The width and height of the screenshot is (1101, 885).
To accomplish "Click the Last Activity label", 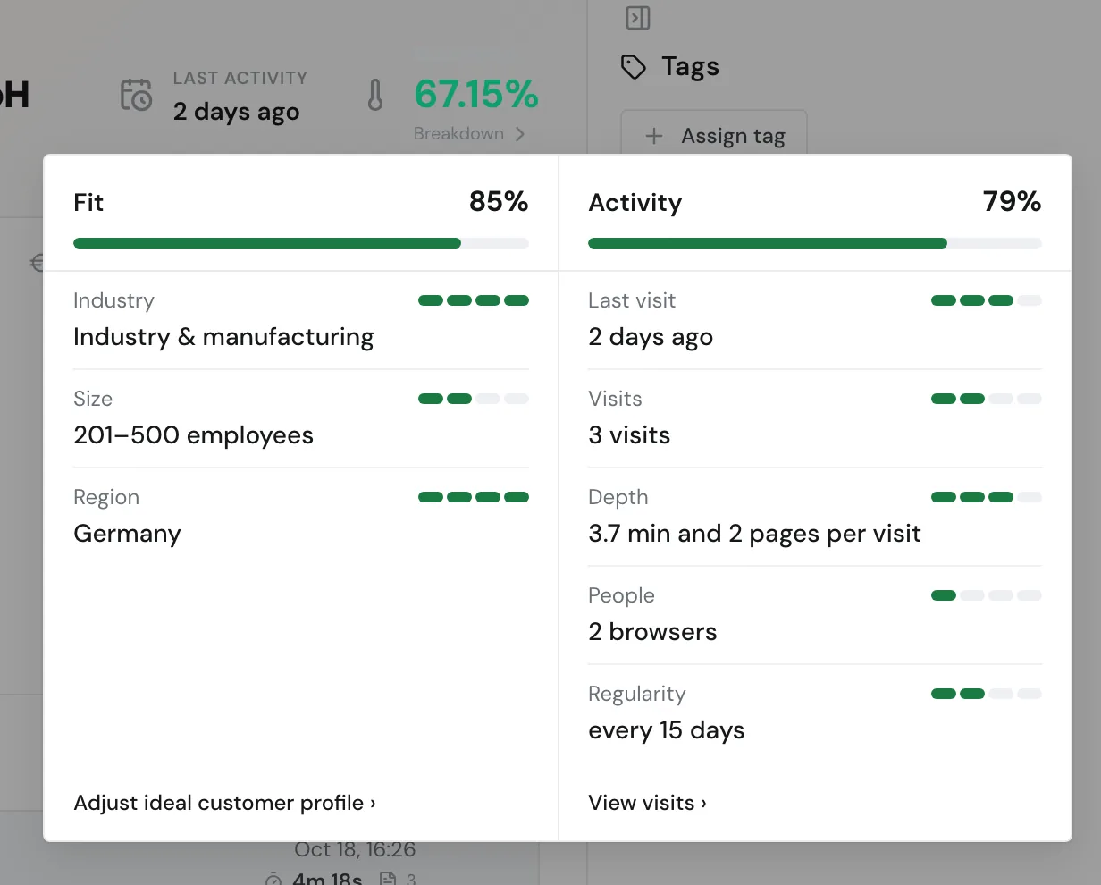I will pos(240,78).
